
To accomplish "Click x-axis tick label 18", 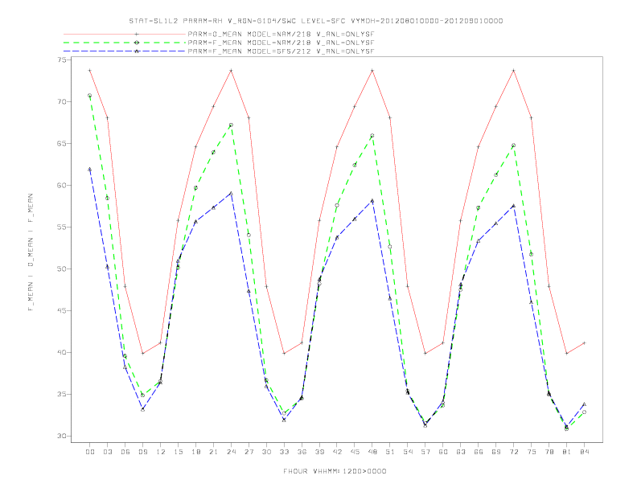I will point(195,452).
